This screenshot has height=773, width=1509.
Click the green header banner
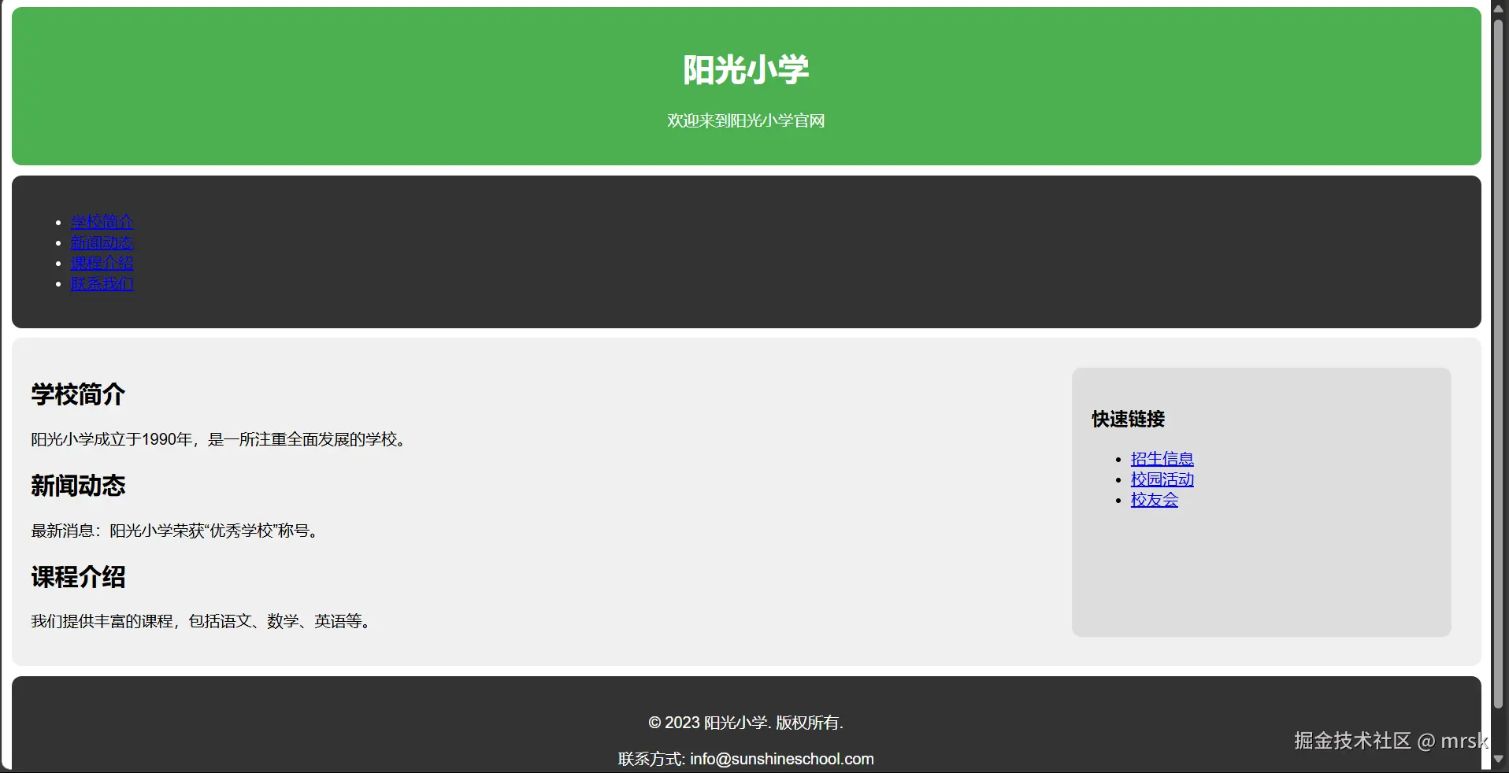[x=745, y=87]
